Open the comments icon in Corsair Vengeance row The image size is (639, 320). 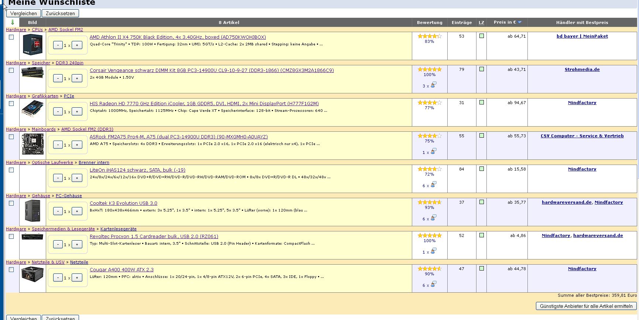(434, 85)
